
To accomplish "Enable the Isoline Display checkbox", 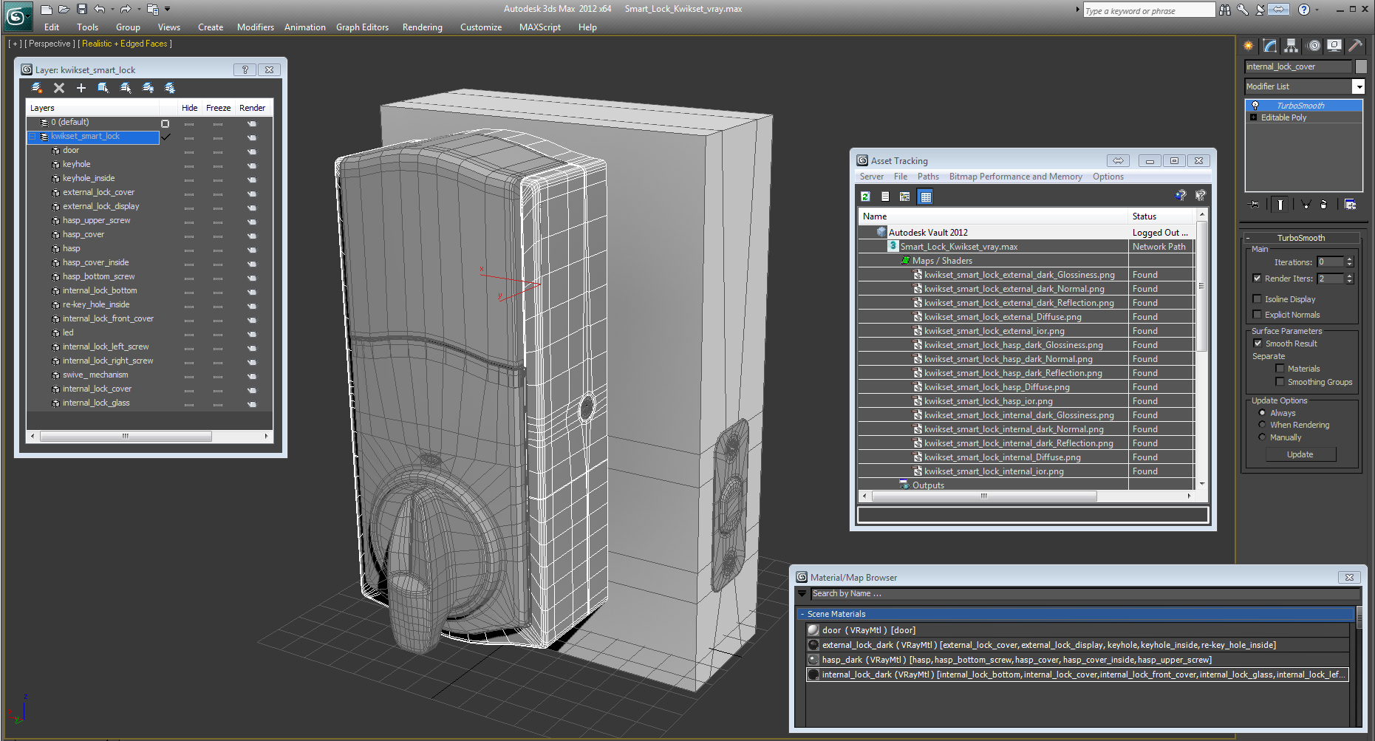I will coord(1257,299).
